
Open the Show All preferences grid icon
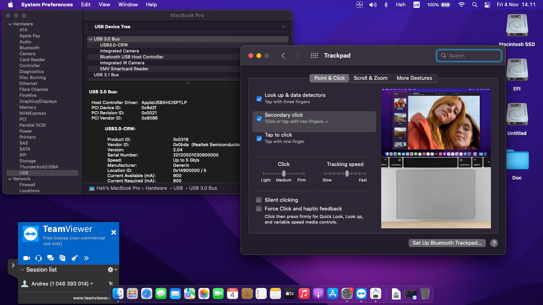click(x=314, y=56)
